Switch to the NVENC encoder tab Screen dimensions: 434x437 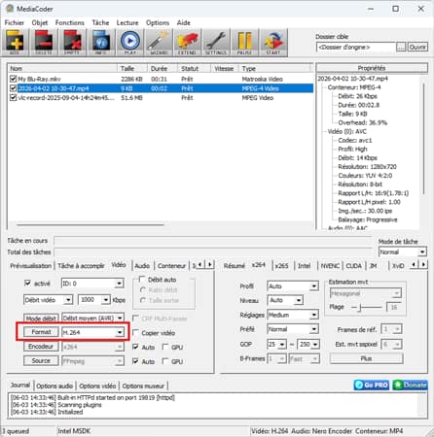pyautogui.click(x=330, y=266)
